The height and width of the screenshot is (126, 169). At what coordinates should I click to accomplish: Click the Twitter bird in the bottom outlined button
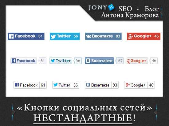55,85
